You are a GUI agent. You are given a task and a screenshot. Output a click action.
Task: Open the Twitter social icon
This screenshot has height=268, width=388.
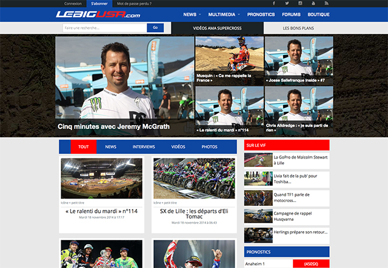tap(287, 3)
